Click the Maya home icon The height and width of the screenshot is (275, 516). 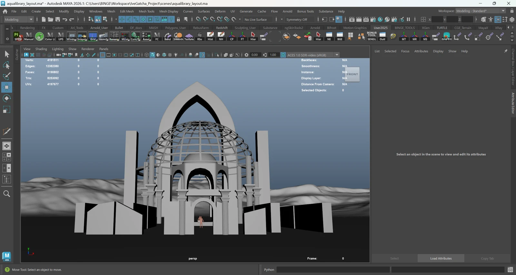(5, 11)
